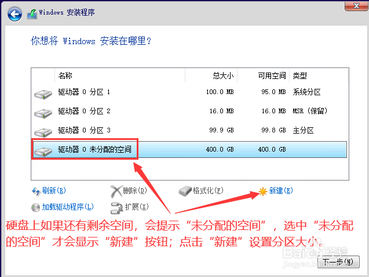This screenshot has height=277, width=369.
Task: Click the 删除(D) option
Action: (135, 190)
